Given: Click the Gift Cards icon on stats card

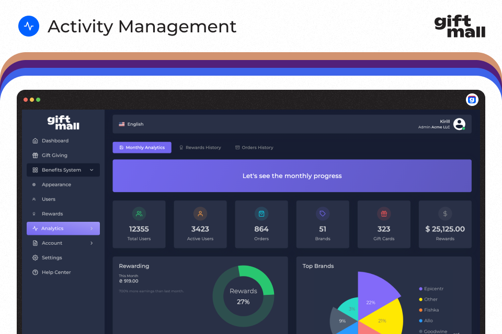Looking at the screenshot, I should coord(384,213).
